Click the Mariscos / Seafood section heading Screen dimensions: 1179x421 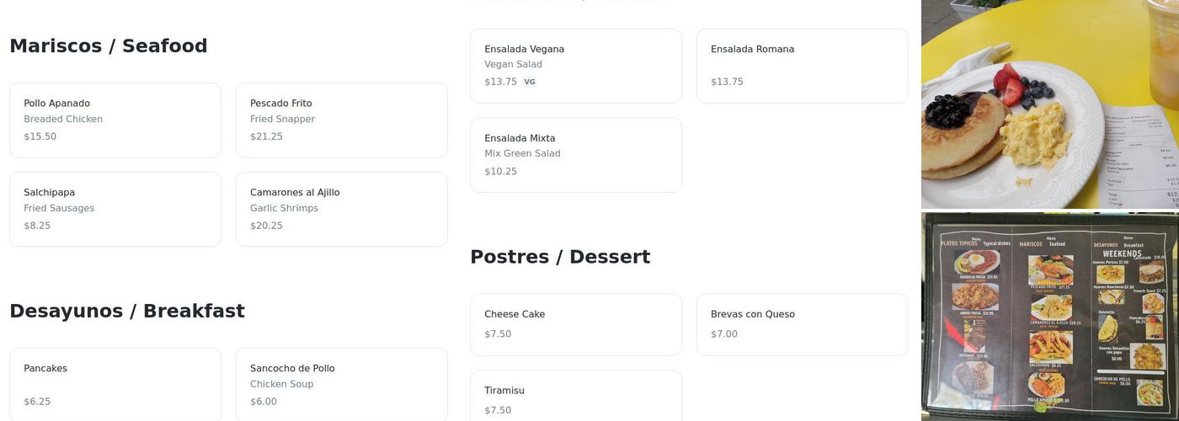109,46
